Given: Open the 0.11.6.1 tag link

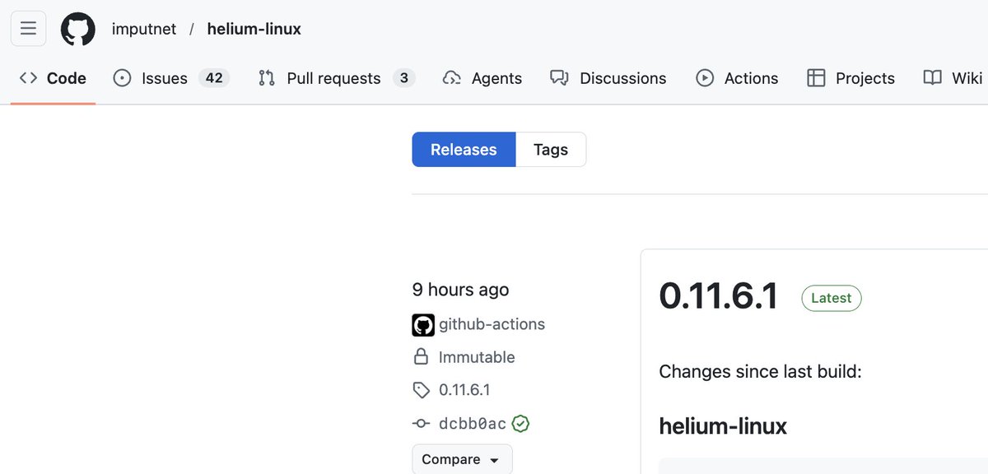Looking at the screenshot, I should coord(464,390).
